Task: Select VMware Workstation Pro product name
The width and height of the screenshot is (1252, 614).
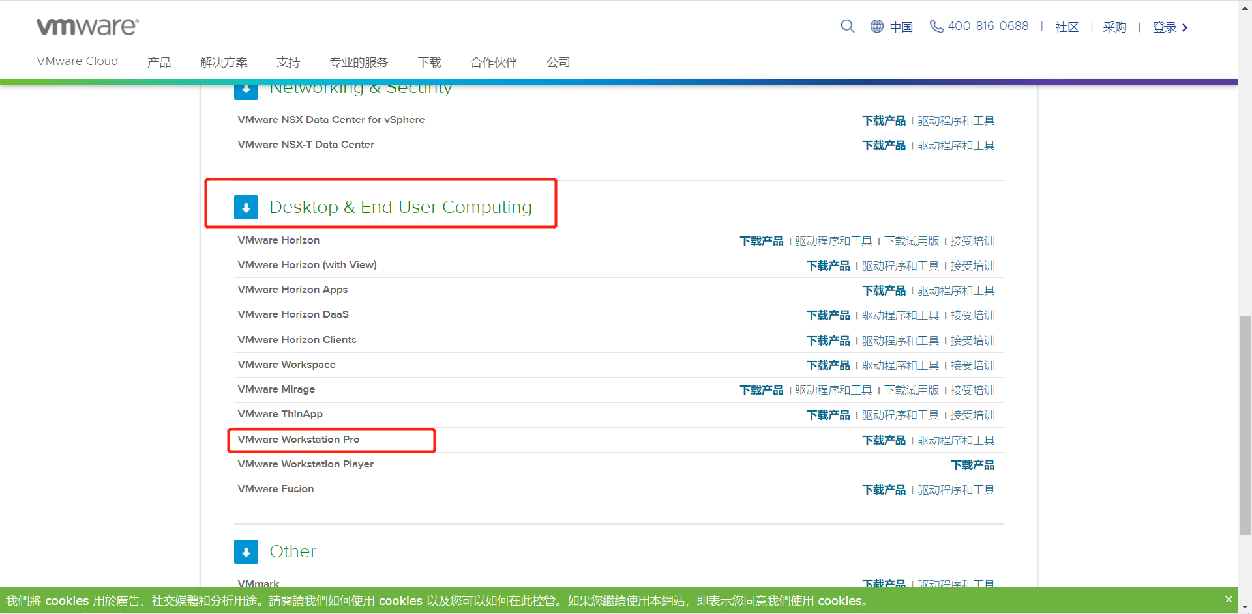Action: (299, 440)
